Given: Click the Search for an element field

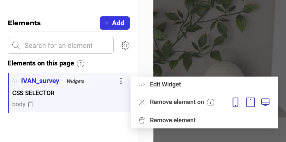Looking at the screenshot, I should [61, 45].
